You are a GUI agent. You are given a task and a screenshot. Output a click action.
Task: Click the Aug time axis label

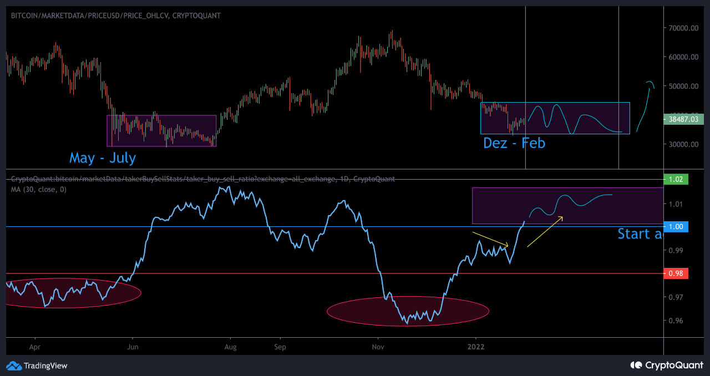click(x=231, y=347)
